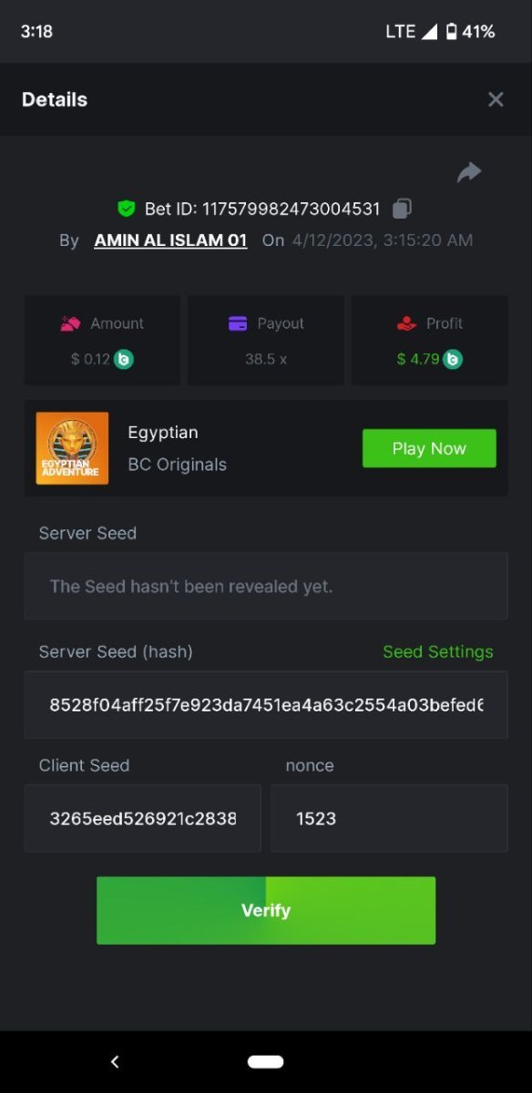Tap the Android home pill
The height and width of the screenshot is (1093, 532).
tap(266, 1061)
